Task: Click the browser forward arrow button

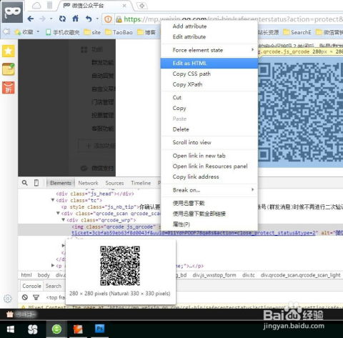Action: 42,19
